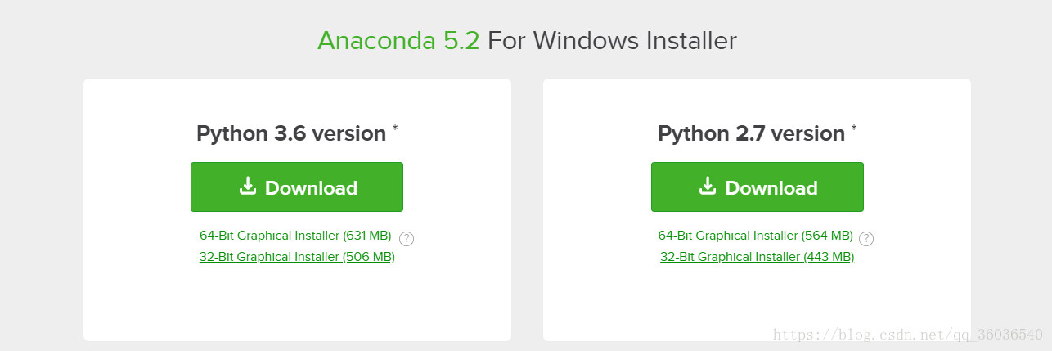Download Anaconda for Python 3.6 version
Image resolution: width=1052 pixels, height=351 pixels.
297,187
